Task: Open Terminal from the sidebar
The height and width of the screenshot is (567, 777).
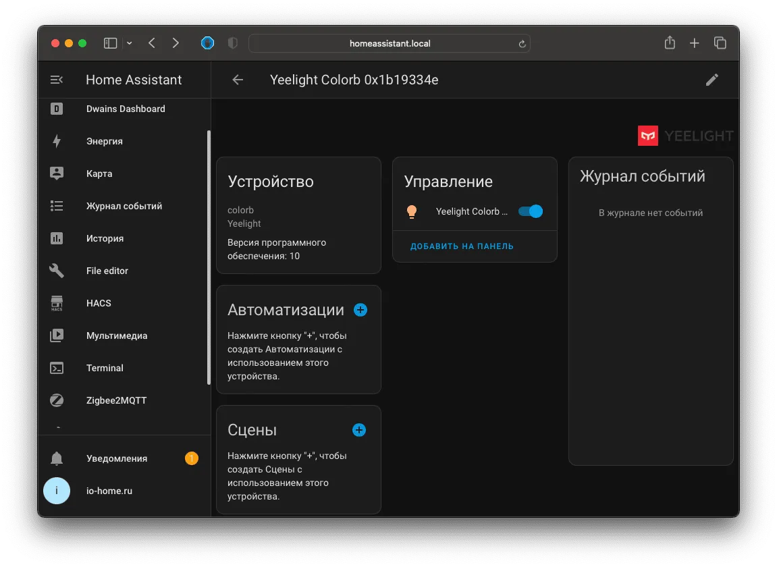Action: 124,369
